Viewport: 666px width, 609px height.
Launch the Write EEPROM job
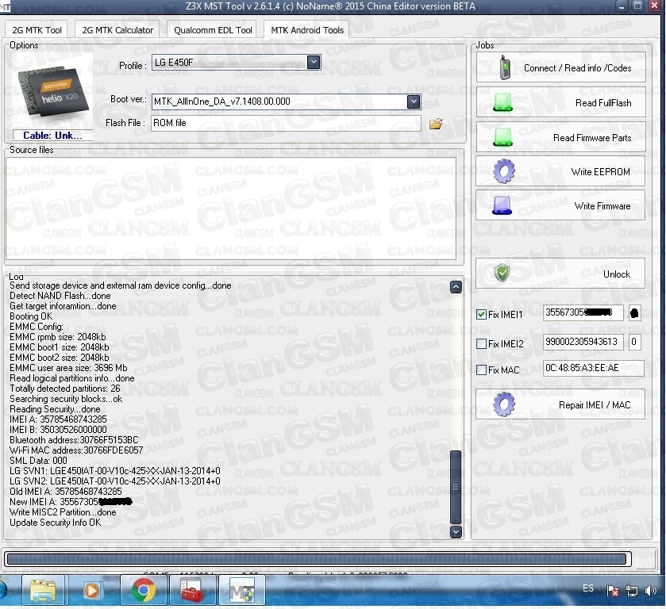(x=560, y=171)
